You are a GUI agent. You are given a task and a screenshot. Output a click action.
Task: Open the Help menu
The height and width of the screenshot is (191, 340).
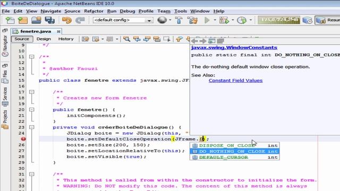pos(219,11)
